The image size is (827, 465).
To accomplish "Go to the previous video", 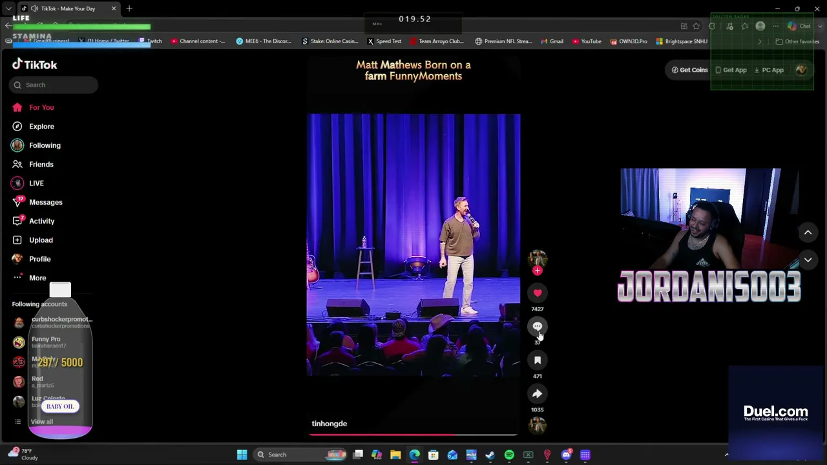I will click(x=808, y=232).
